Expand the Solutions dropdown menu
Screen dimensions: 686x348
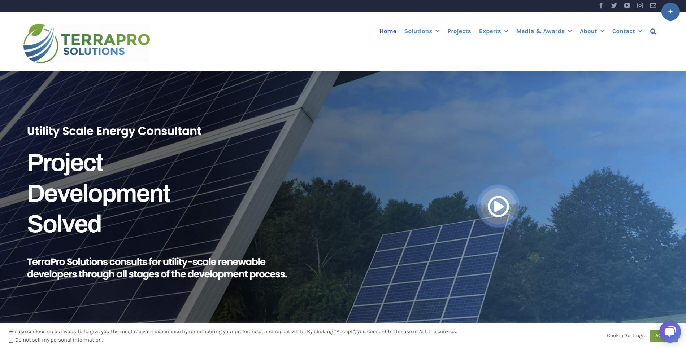point(421,31)
